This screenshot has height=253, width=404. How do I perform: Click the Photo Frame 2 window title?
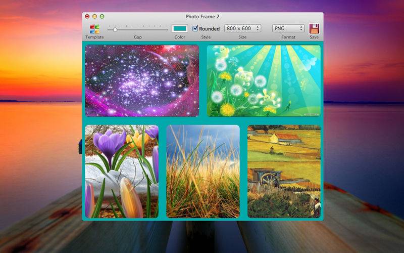click(203, 17)
